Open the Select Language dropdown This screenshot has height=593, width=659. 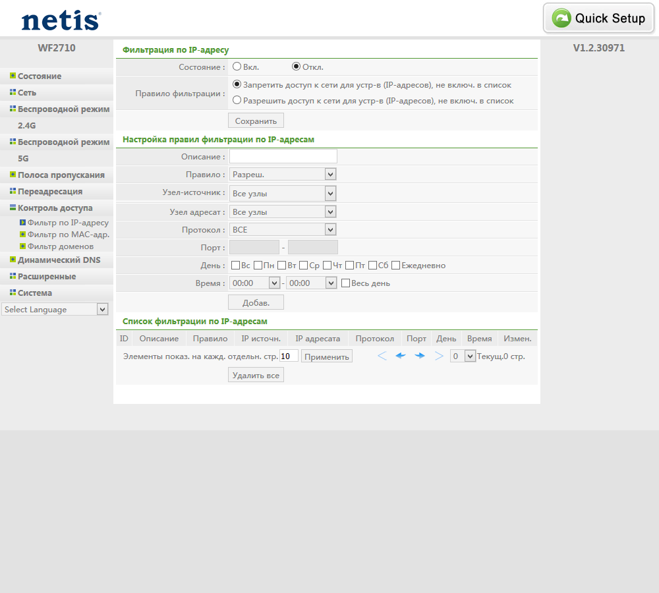point(55,309)
